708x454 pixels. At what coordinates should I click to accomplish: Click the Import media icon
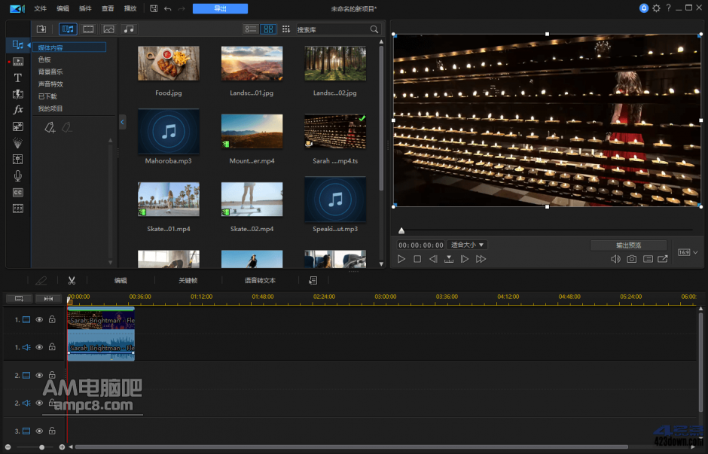click(41, 29)
